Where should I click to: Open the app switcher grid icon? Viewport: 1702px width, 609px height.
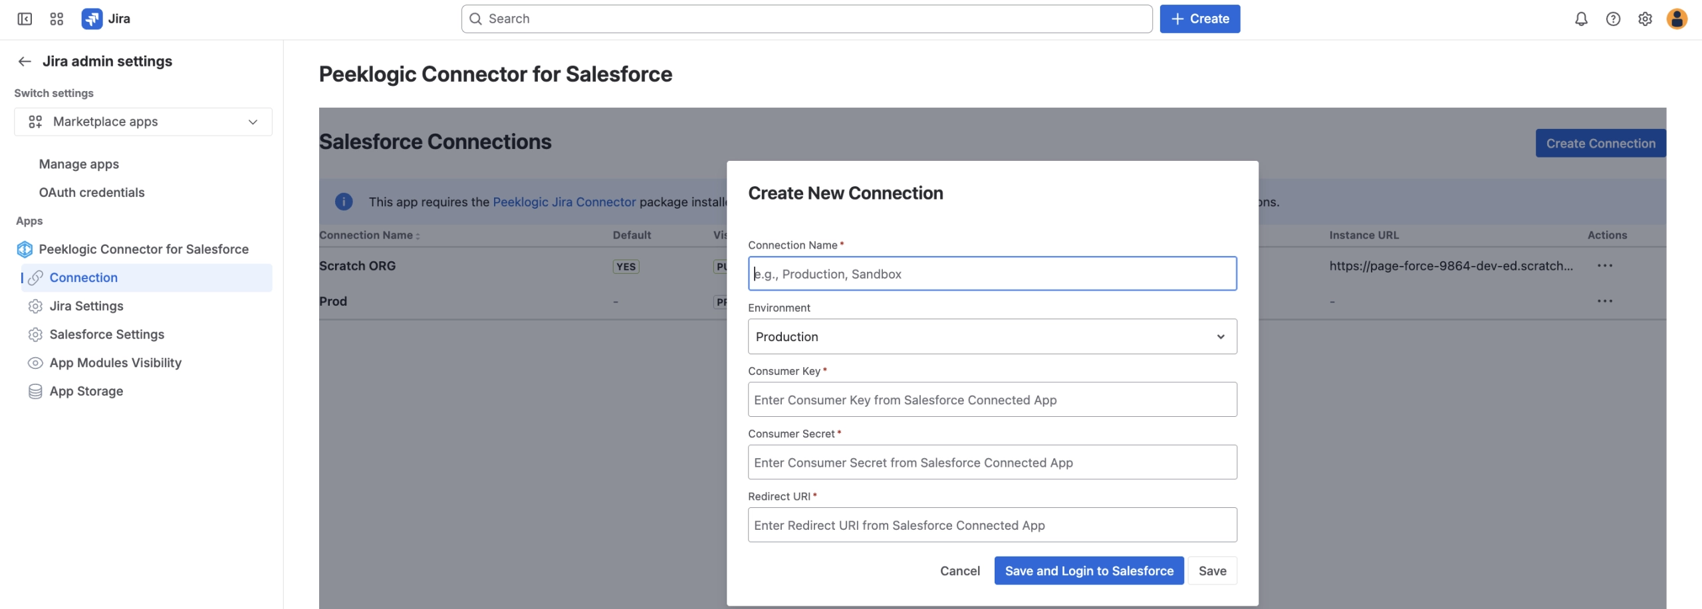(57, 19)
